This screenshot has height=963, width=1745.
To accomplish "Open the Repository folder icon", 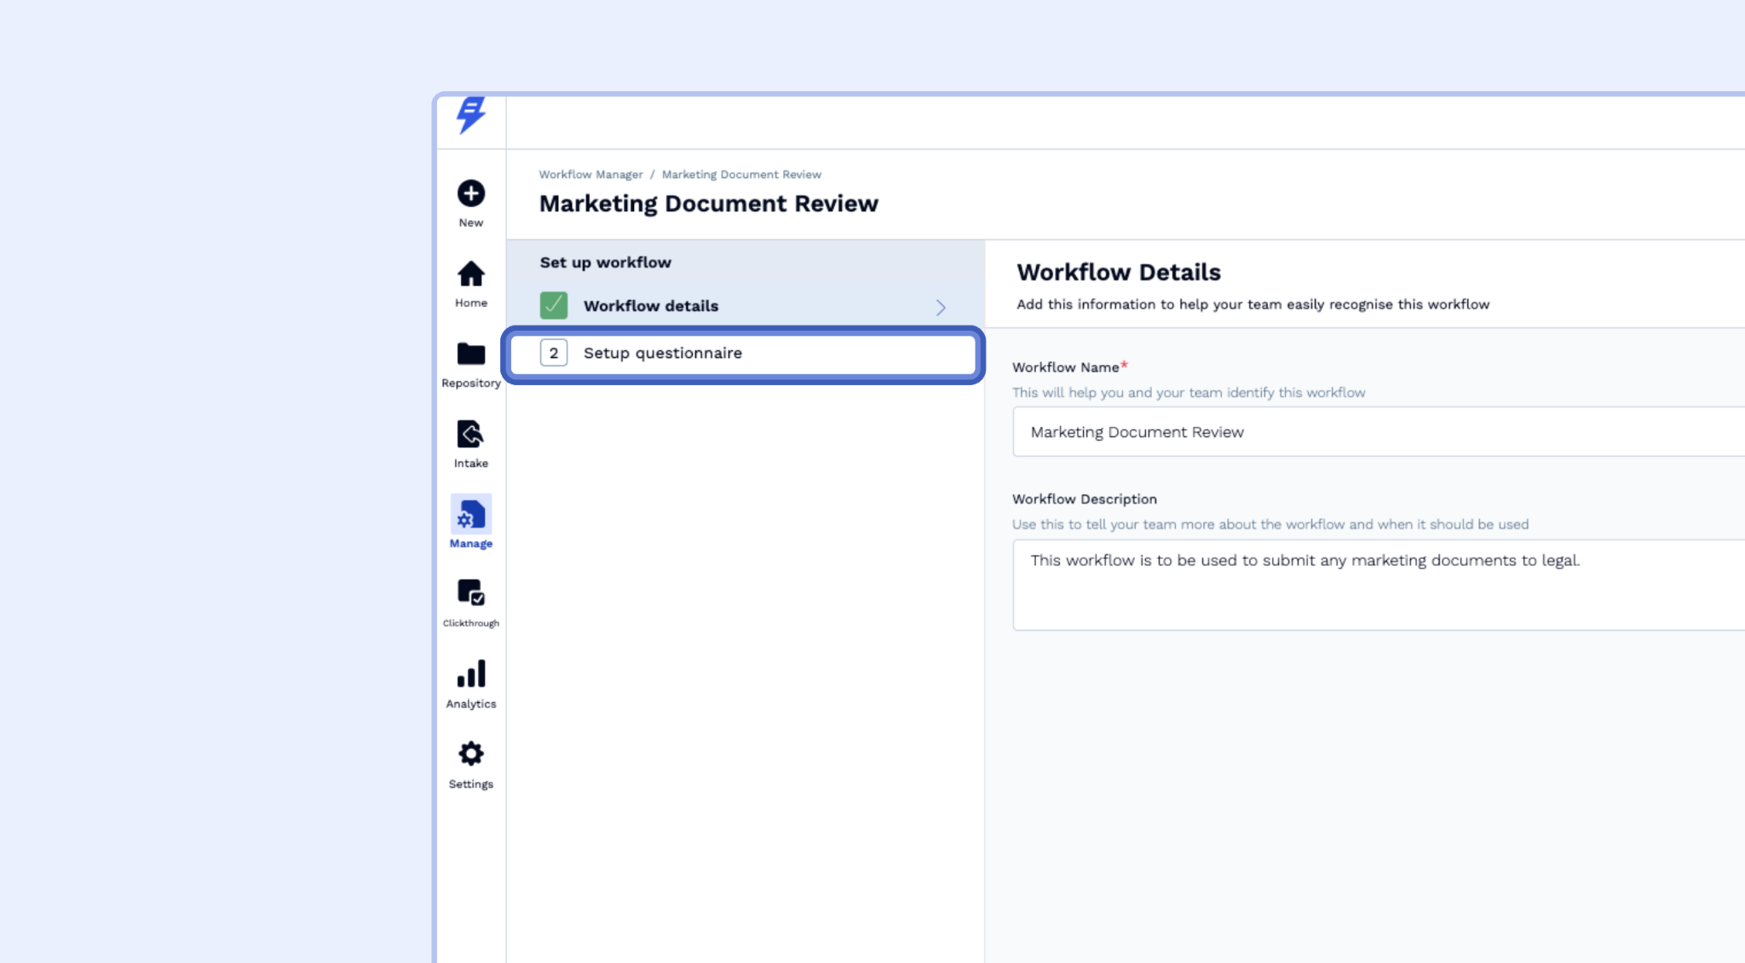I will [x=470, y=354].
